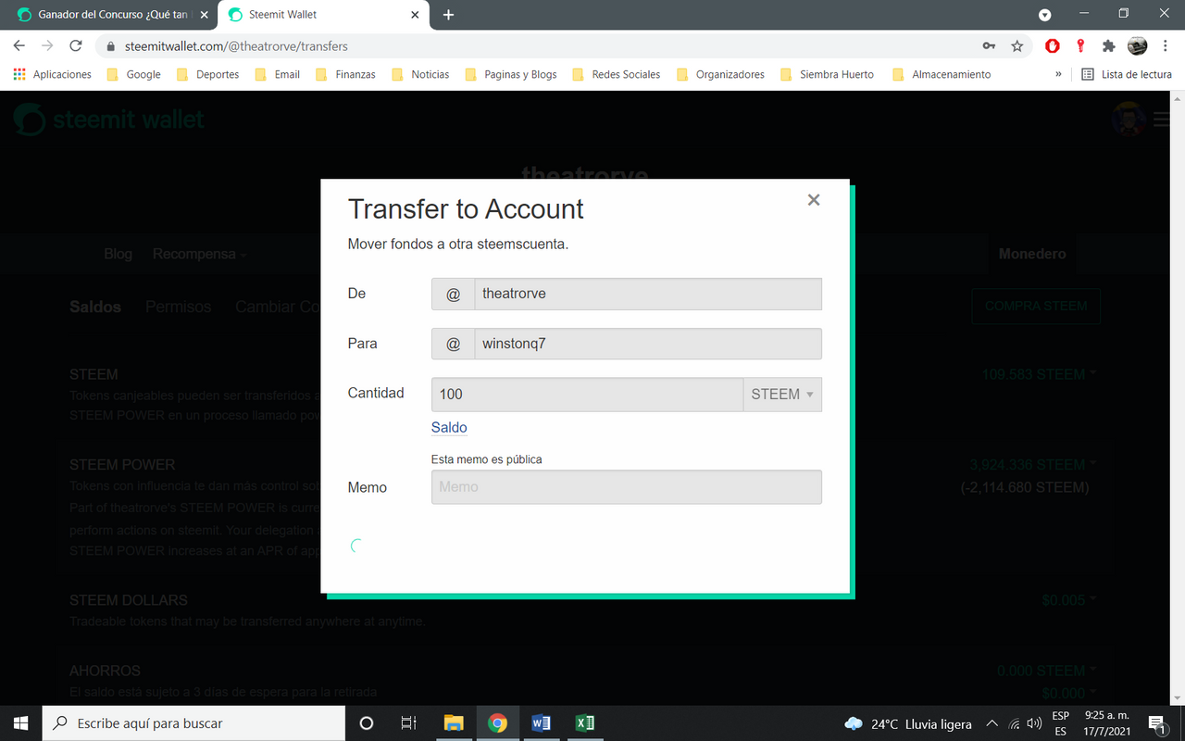This screenshot has height=741, width=1185.
Task: Click the Cantidad amount field
Action: click(587, 395)
